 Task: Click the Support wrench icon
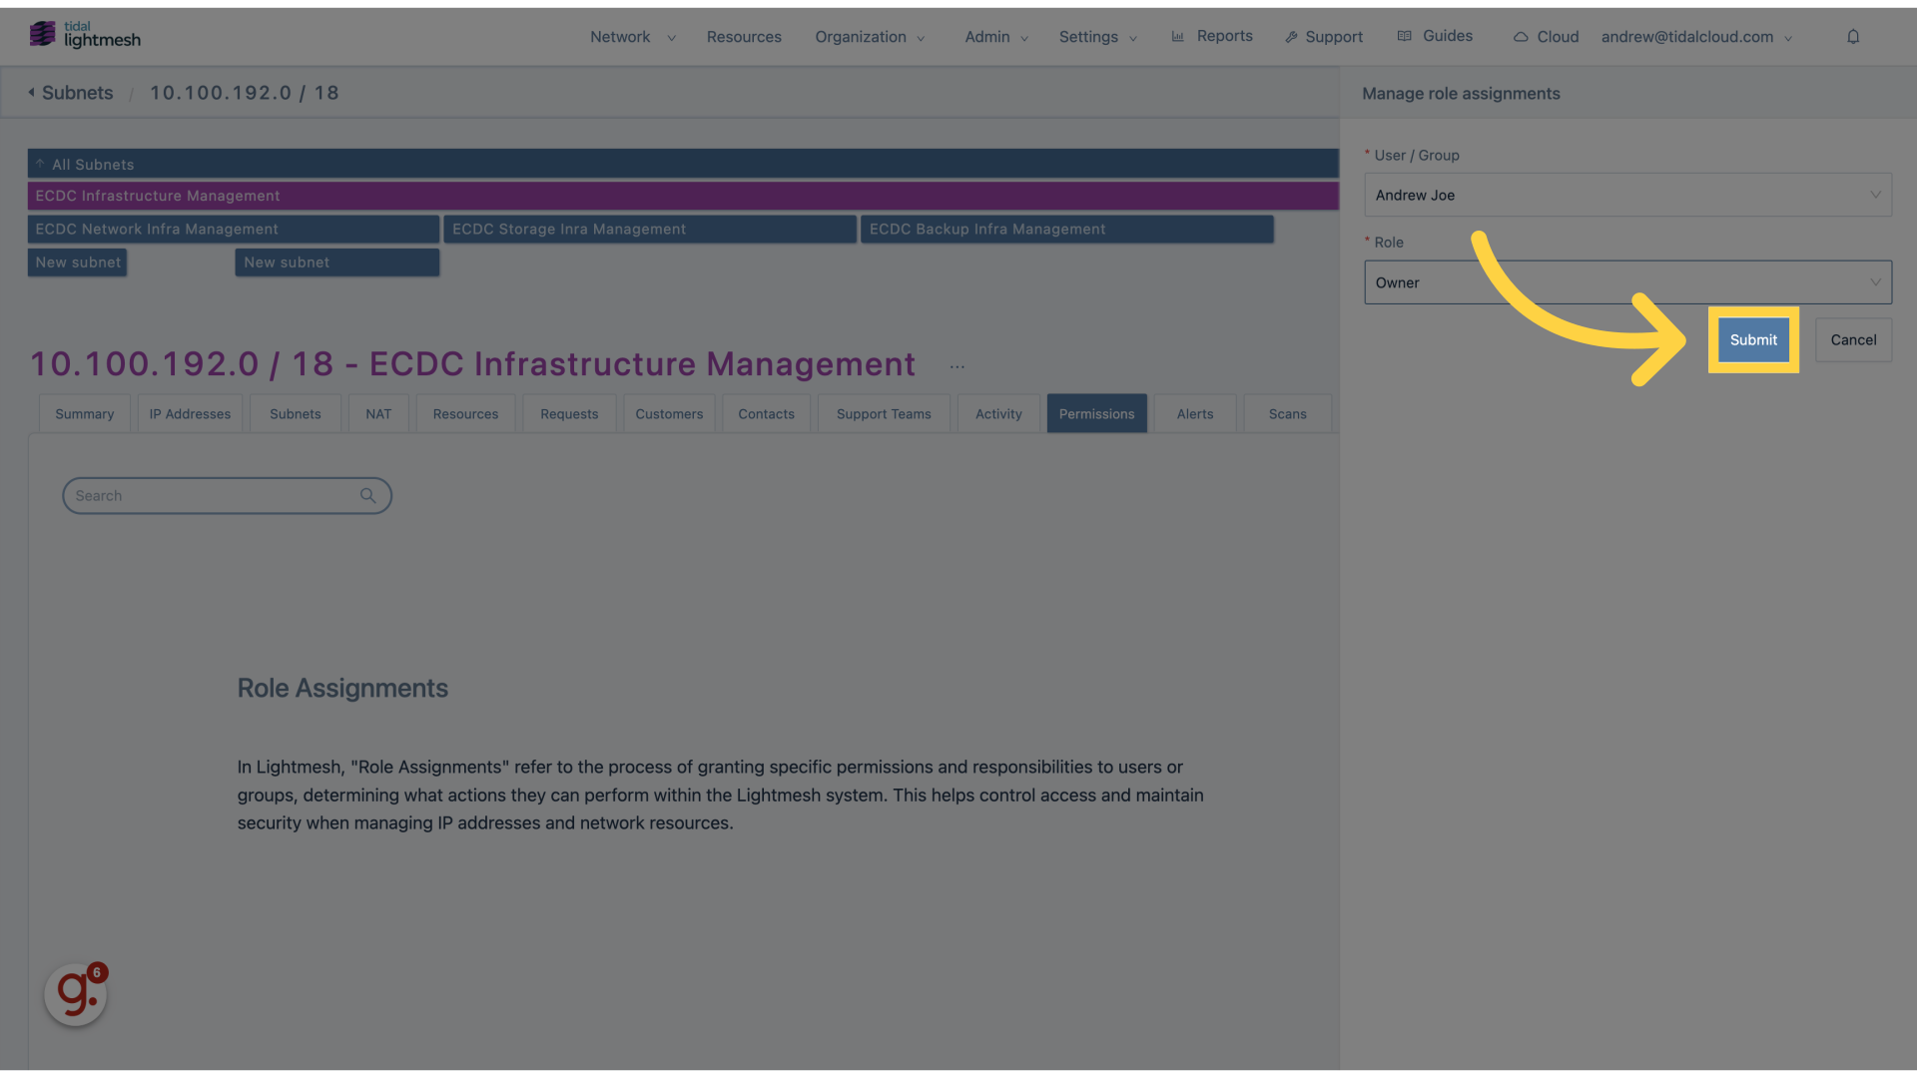(x=1291, y=37)
